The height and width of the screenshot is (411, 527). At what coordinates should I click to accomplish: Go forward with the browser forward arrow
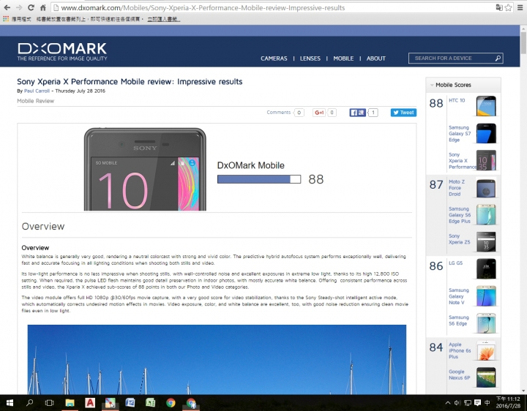tap(19, 7)
